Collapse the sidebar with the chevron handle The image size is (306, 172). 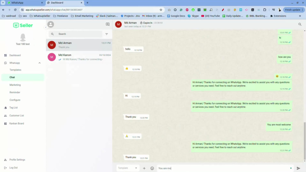[46, 27]
